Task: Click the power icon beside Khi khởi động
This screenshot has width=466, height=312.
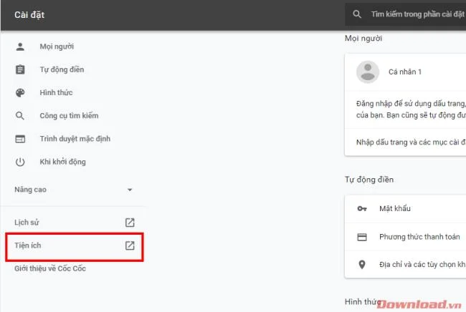Action: tap(20, 162)
